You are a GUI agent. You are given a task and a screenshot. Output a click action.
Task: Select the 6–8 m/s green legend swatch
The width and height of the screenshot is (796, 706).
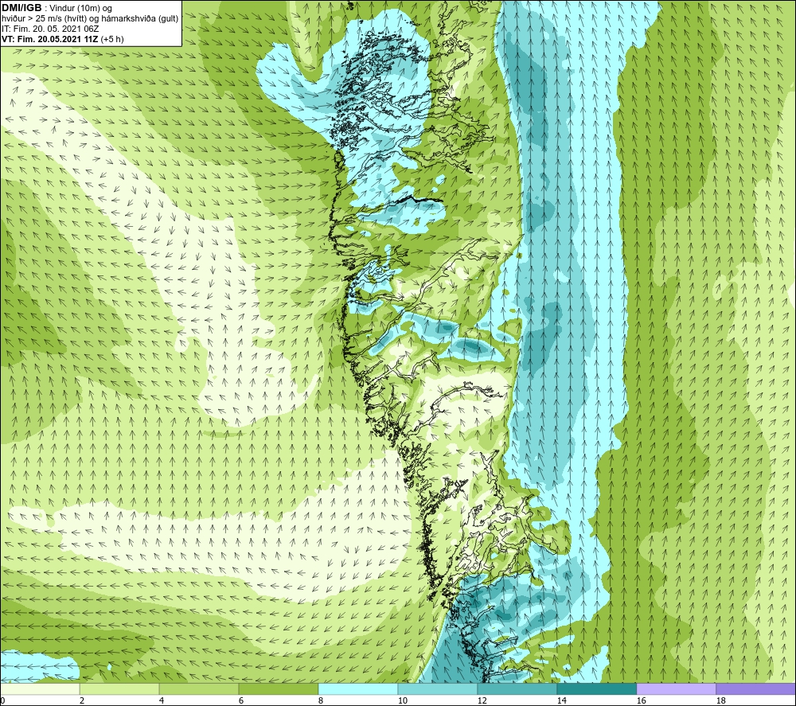point(278,688)
